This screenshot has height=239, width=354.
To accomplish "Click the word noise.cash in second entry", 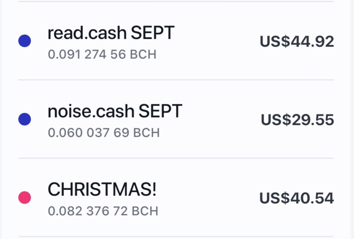I will click(91, 111).
